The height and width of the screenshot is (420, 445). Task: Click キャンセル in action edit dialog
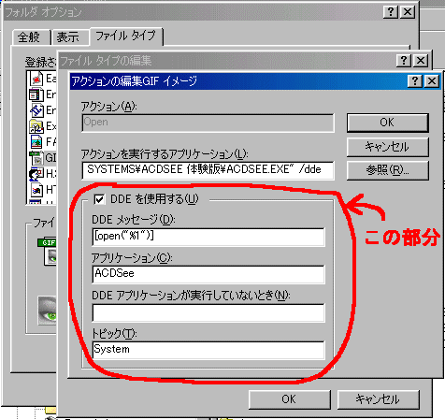click(x=387, y=147)
